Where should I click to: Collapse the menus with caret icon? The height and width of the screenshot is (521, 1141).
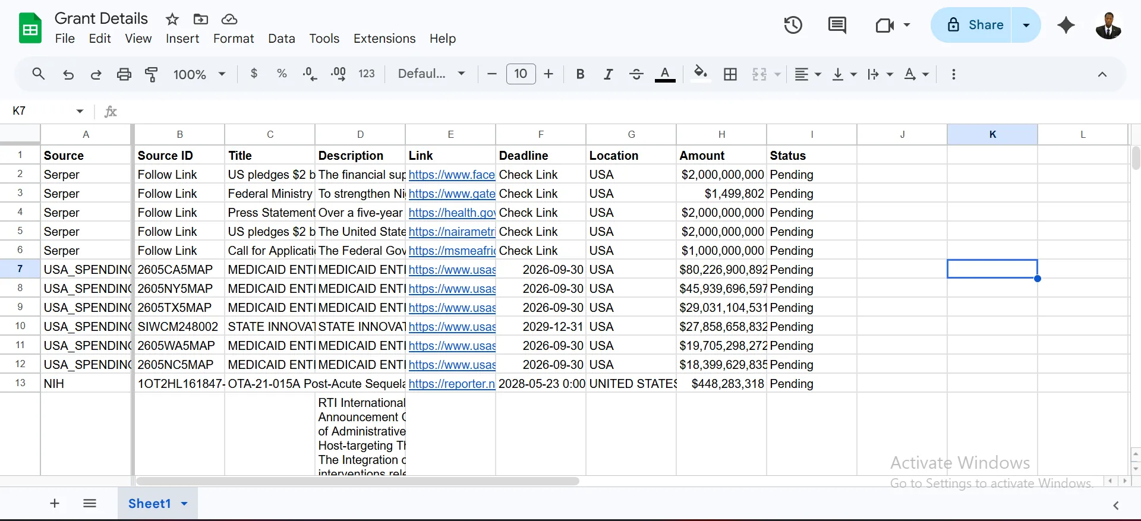(1102, 74)
